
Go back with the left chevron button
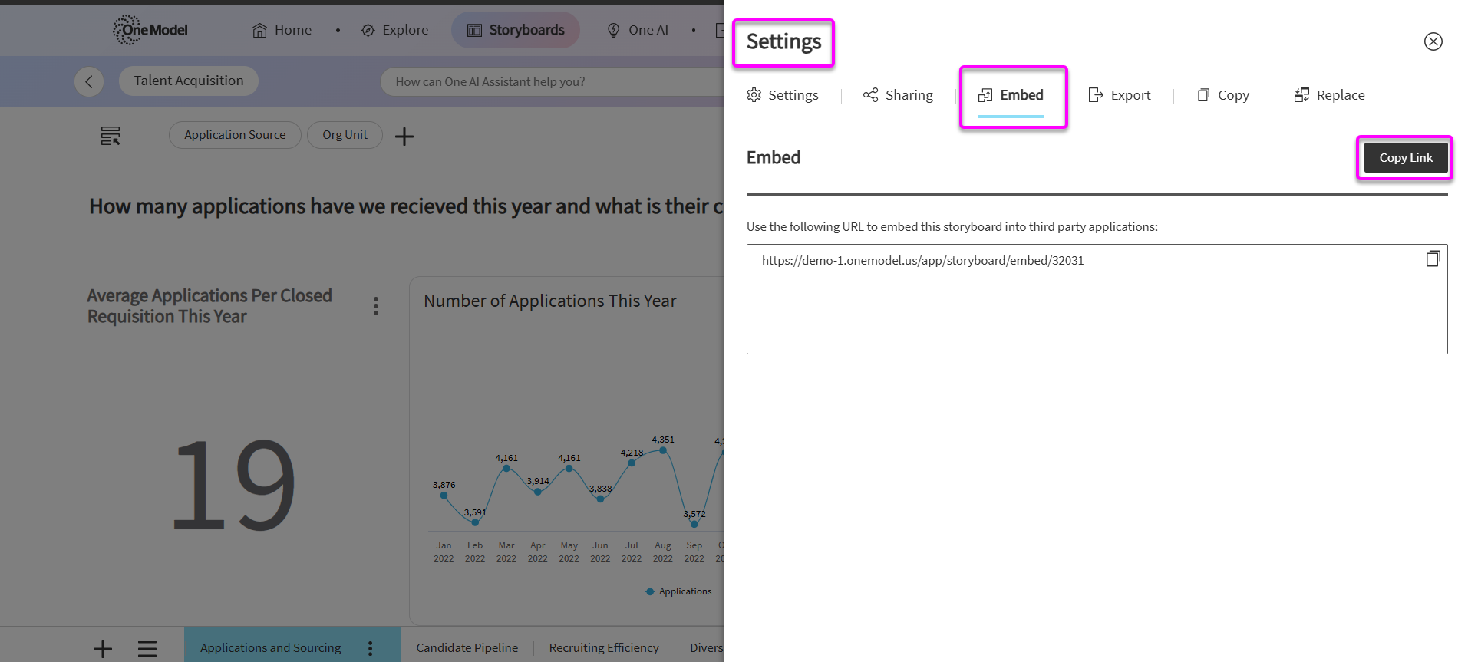89,81
